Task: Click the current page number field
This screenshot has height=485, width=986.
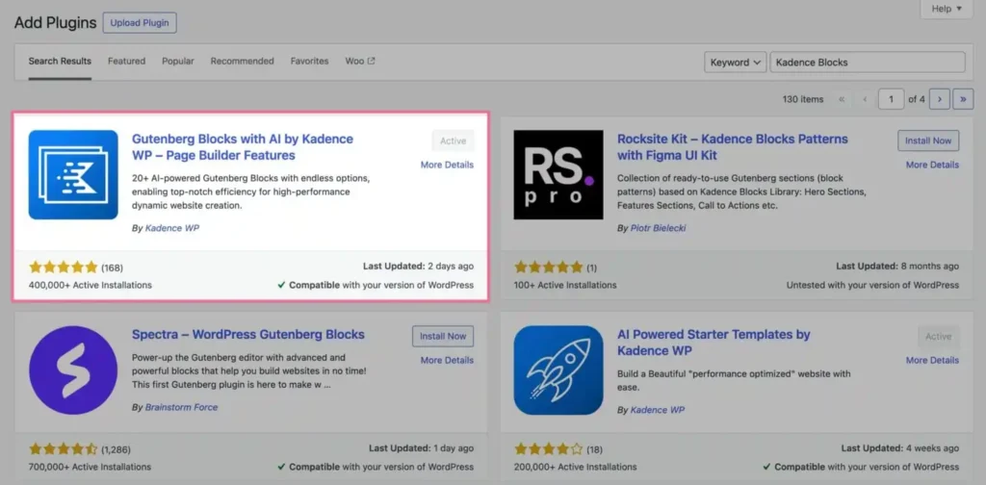Action: point(891,99)
